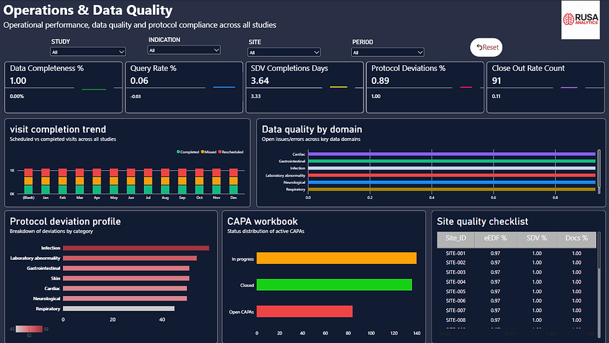Click the Completed legend marker
Viewport: 609px width, 343px height.
point(178,152)
